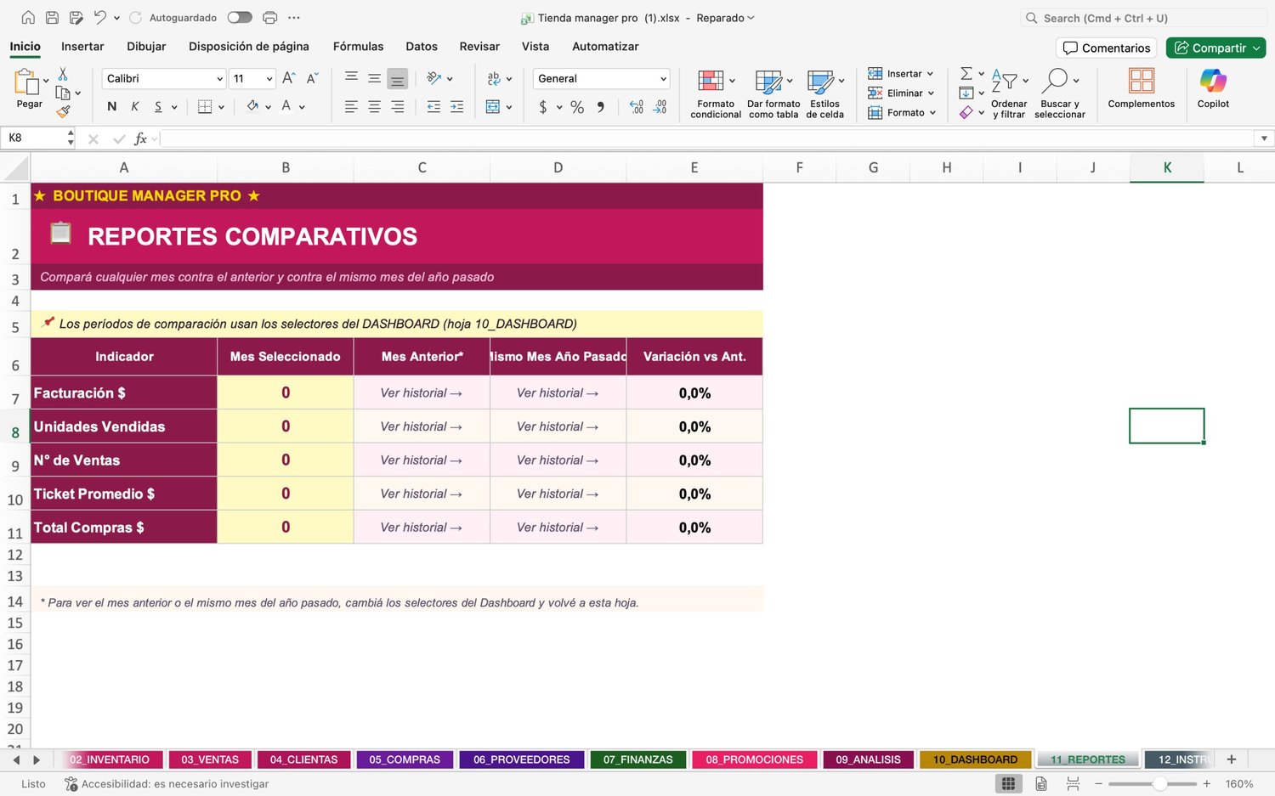Viewport: 1275px width, 796px height.
Task: Click the Pegar paste button
Action: 29,88
